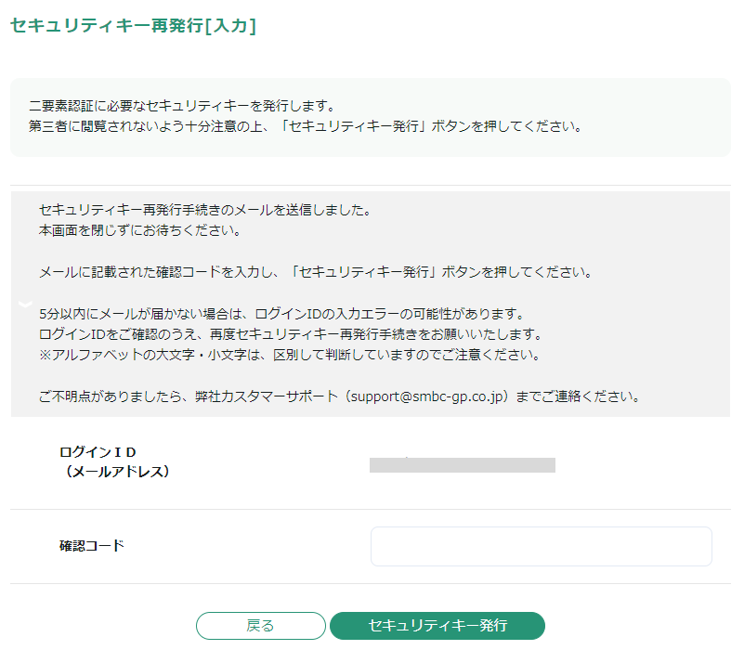Click the 確認コード label
744x663 pixels.
point(92,546)
